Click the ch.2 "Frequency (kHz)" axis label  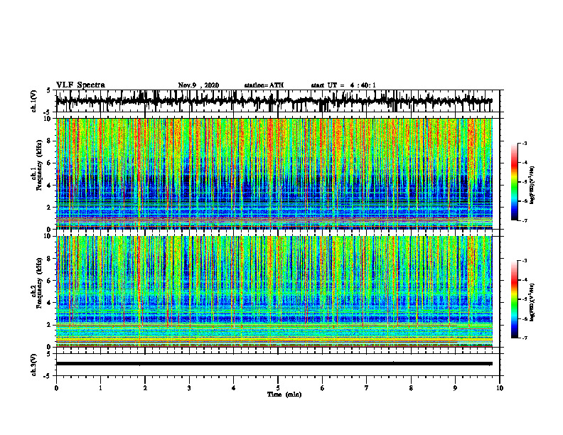tap(39, 284)
